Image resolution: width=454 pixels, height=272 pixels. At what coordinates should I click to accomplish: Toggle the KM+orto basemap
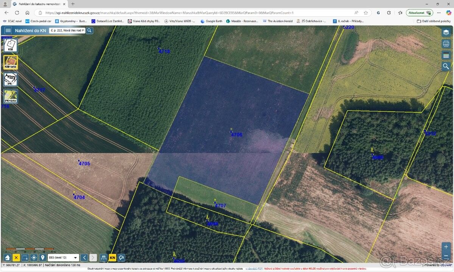pos(11,62)
